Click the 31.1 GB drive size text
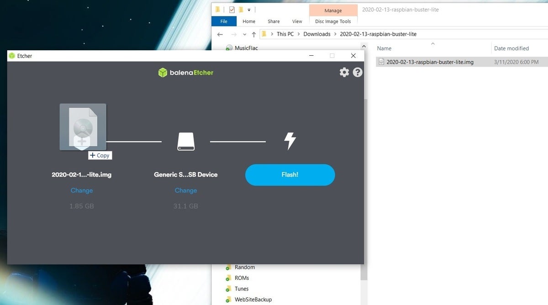548x305 pixels. 186,206
